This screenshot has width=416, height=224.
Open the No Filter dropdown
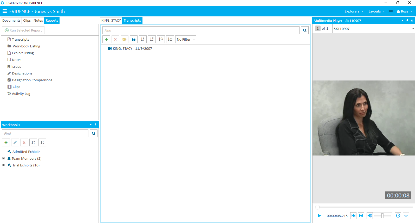click(x=186, y=39)
